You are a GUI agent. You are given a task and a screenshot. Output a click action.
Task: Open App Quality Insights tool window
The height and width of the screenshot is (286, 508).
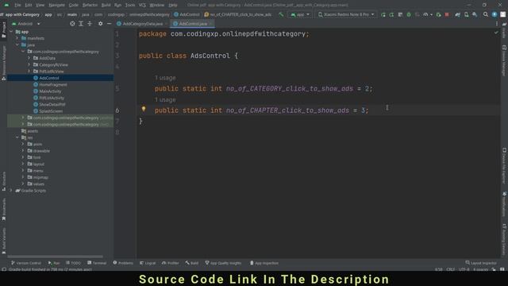click(223, 263)
